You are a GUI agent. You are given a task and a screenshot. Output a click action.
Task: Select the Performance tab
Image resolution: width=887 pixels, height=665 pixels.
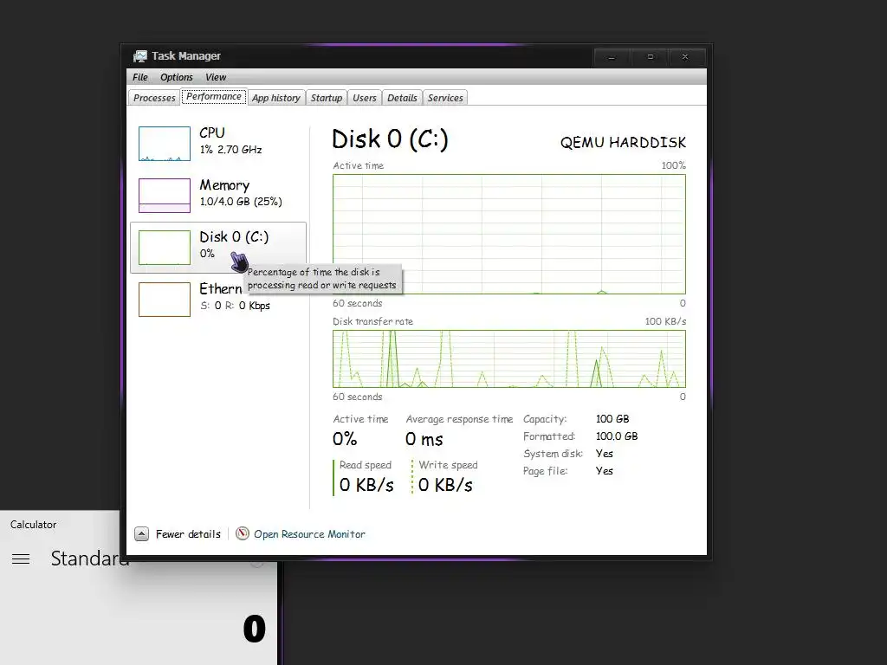click(214, 97)
